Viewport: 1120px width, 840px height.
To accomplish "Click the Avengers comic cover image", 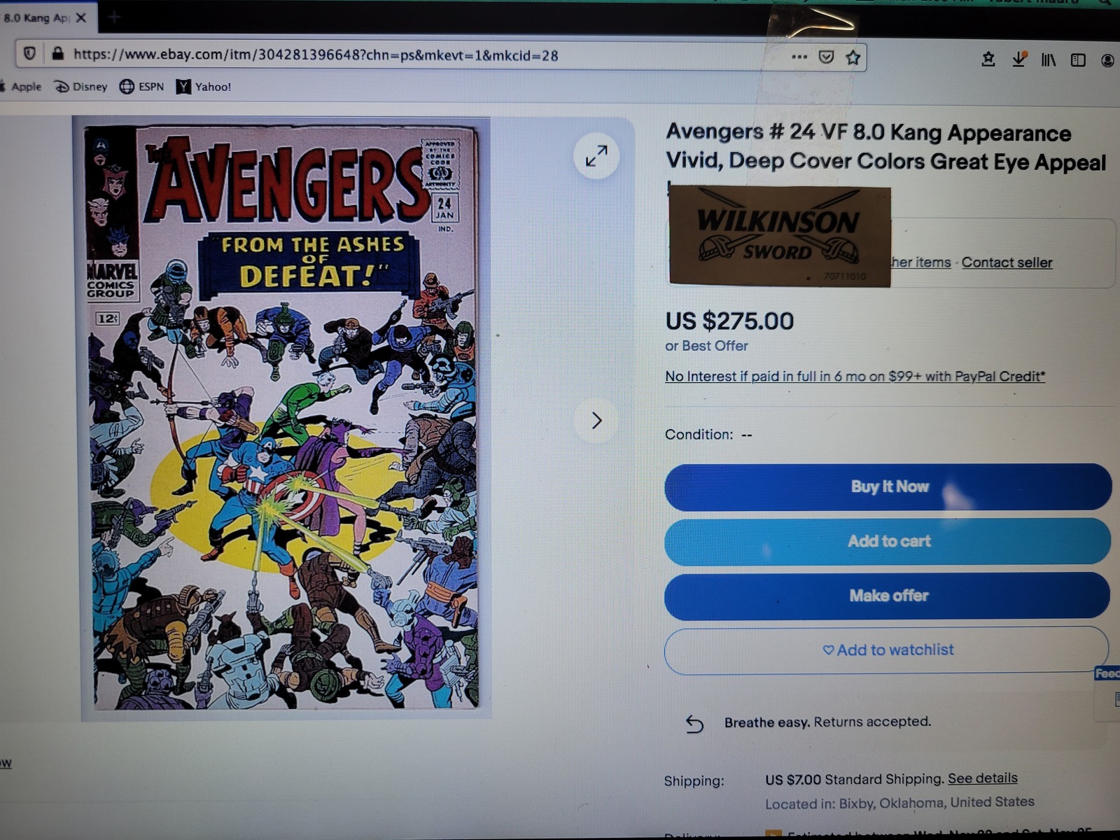I will click(x=284, y=417).
